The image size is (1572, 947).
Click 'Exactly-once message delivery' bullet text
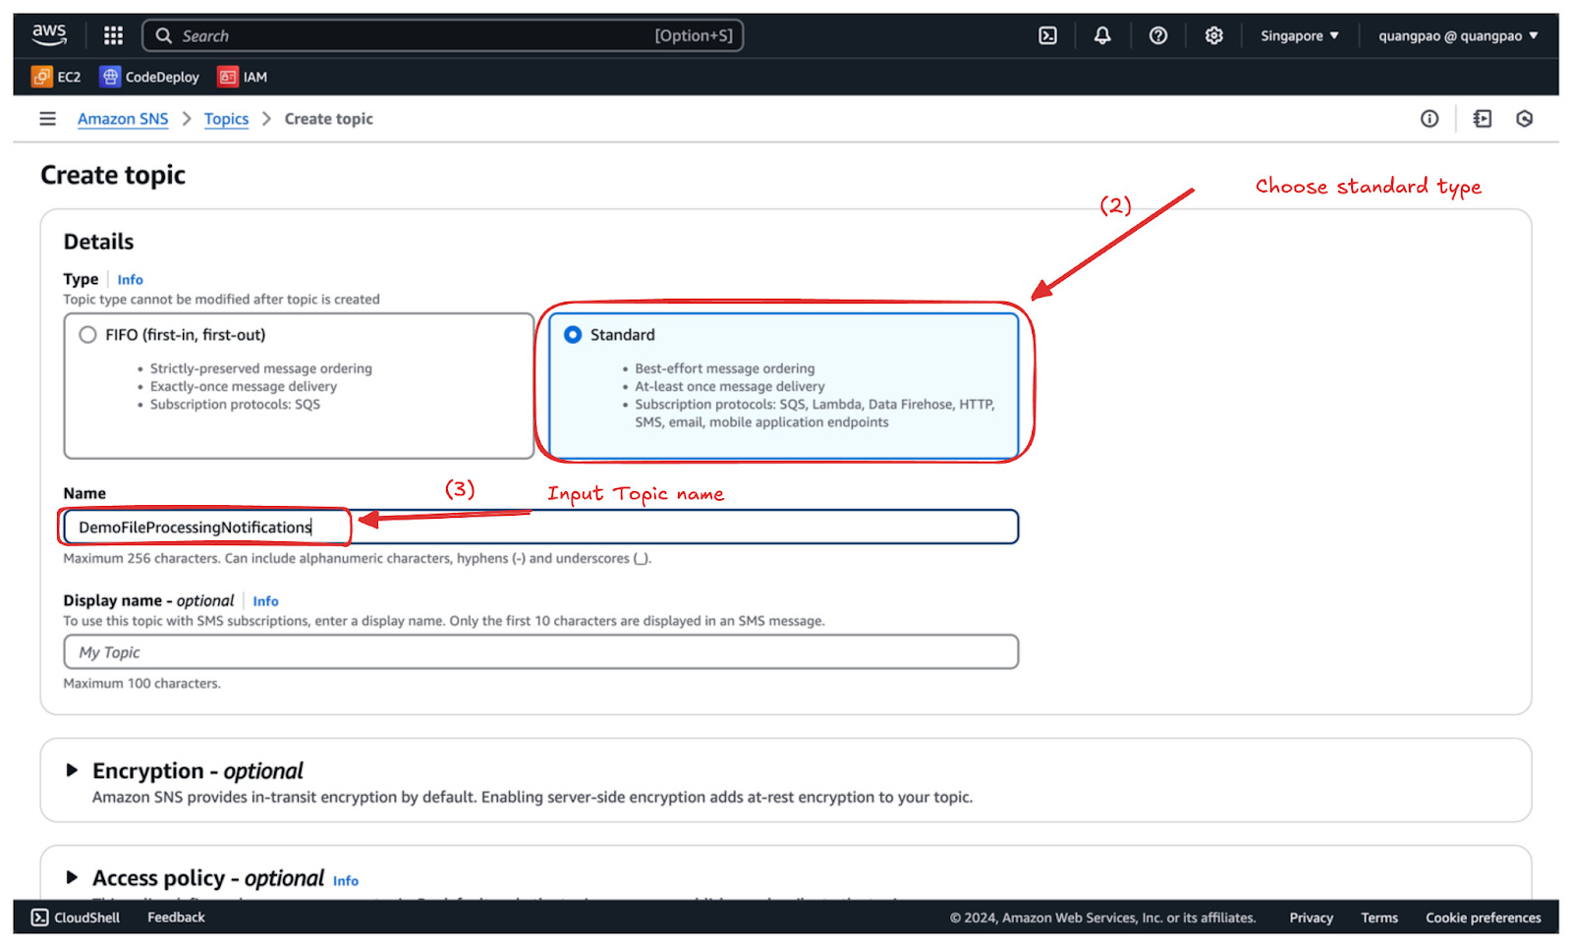(x=244, y=386)
